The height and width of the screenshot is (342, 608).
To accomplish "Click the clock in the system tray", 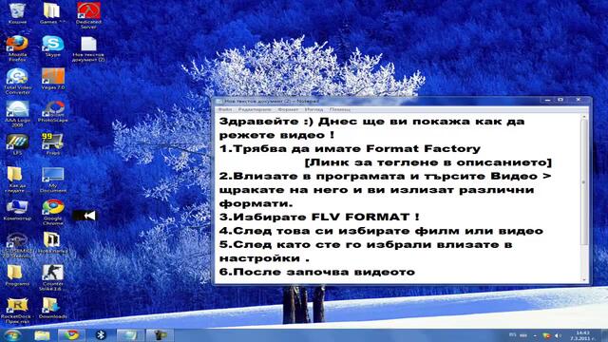I will [x=582, y=335].
